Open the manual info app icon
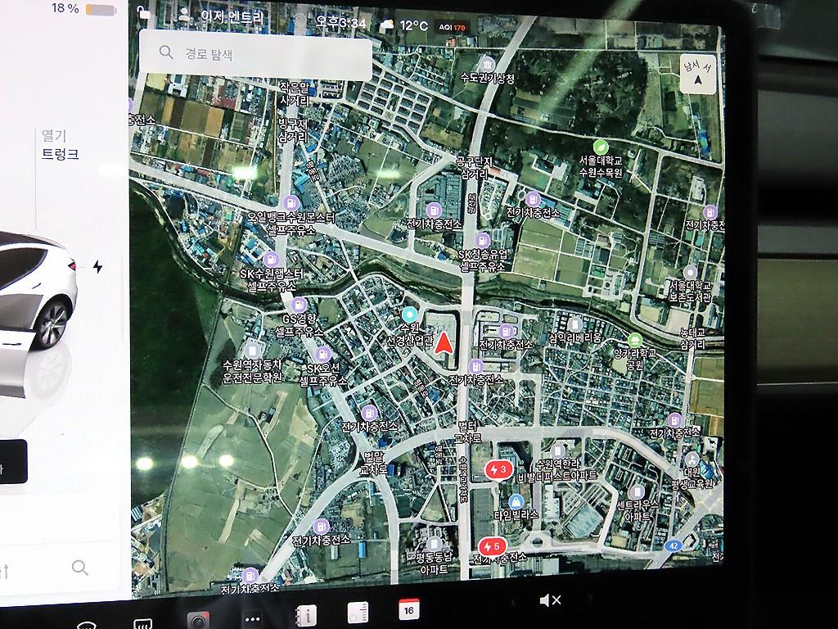This screenshot has width=838, height=629. 305,614
